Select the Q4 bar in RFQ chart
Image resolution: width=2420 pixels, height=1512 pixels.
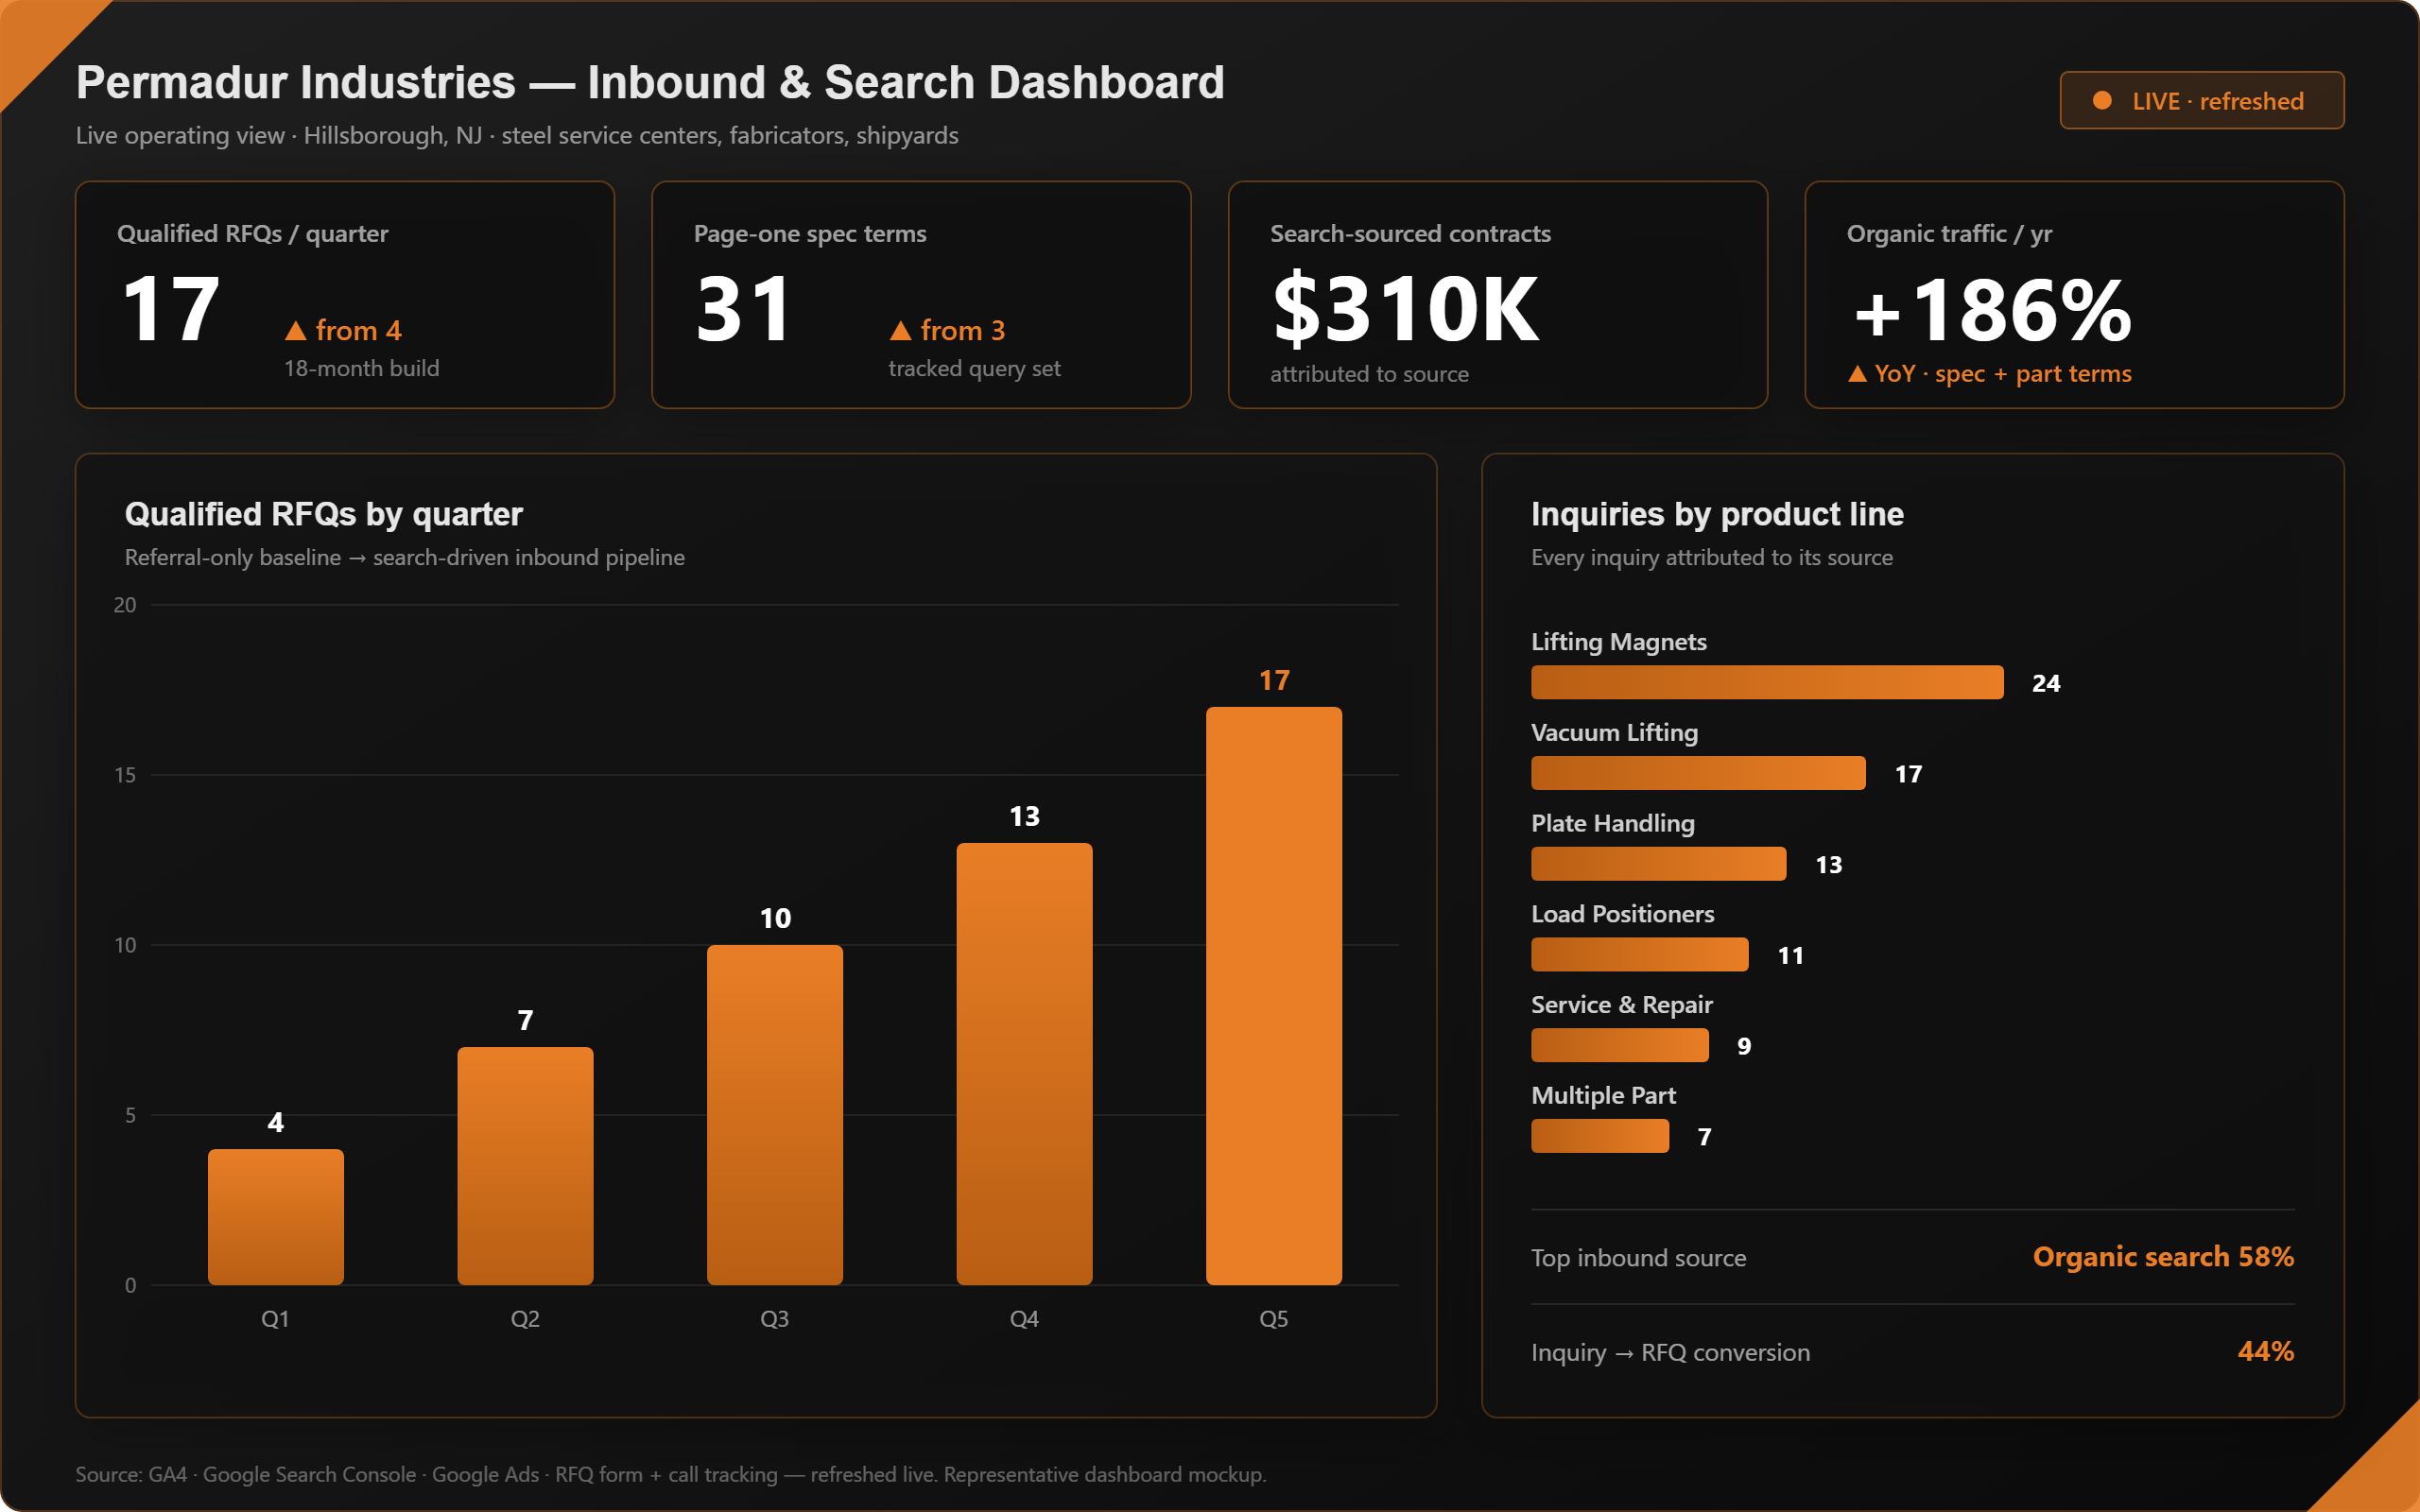click(x=1024, y=1064)
